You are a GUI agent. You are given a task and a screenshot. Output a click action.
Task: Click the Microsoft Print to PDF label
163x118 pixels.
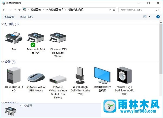click(36, 51)
